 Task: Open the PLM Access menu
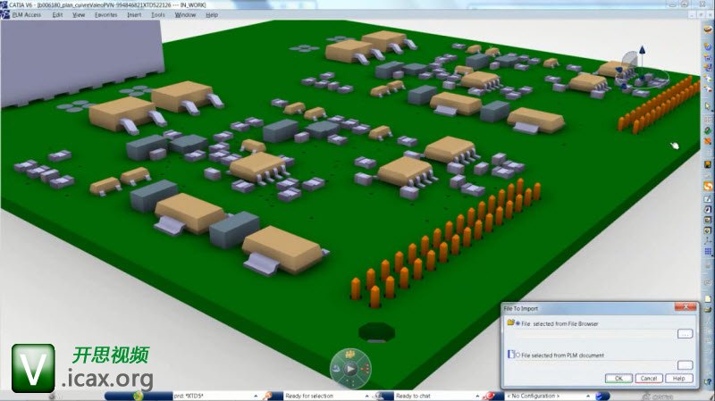[27, 15]
